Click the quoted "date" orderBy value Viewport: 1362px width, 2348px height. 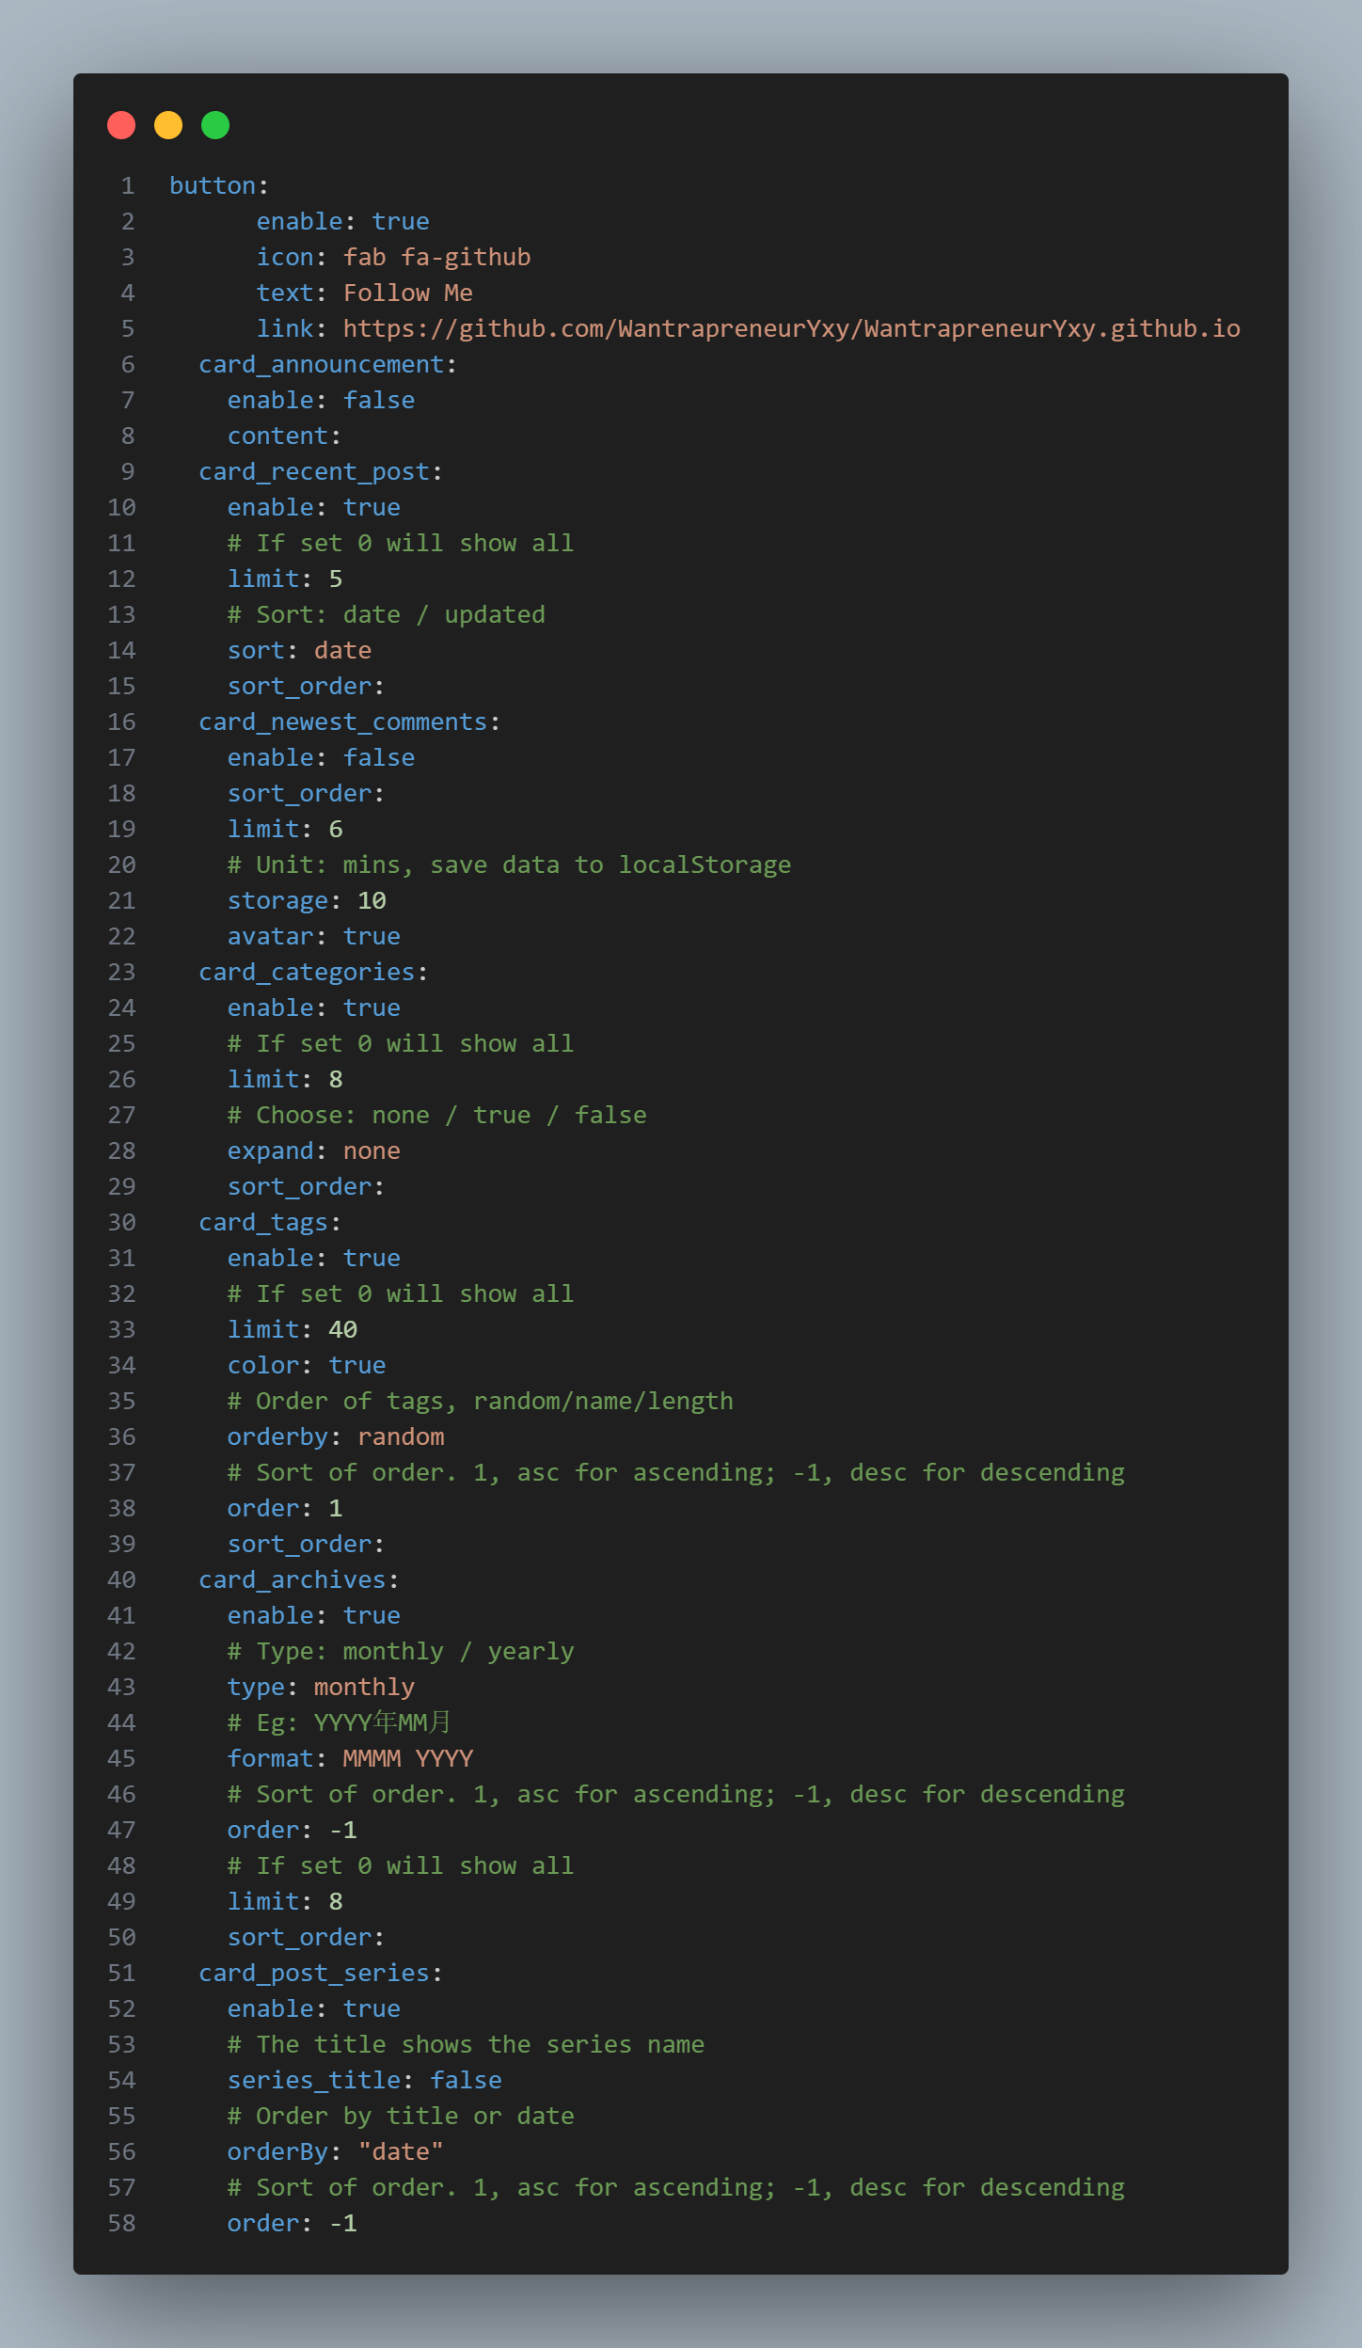tap(401, 2151)
